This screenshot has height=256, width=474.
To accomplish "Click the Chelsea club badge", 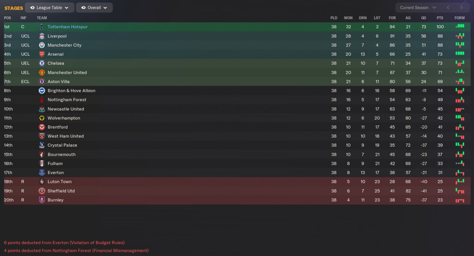I will 42,63.
